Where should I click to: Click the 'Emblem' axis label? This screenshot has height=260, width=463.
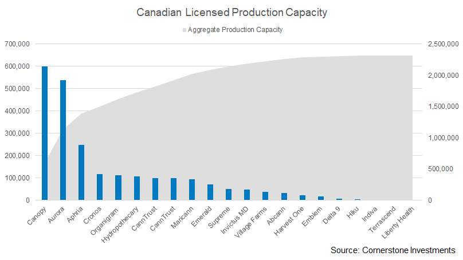pyautogui.click(x=312, y=216)
